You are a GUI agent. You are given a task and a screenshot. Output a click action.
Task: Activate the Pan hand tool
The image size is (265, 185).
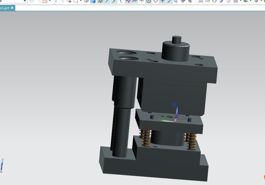208,1
